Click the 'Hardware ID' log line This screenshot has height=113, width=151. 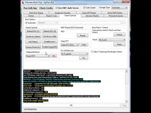pos(40,94)
